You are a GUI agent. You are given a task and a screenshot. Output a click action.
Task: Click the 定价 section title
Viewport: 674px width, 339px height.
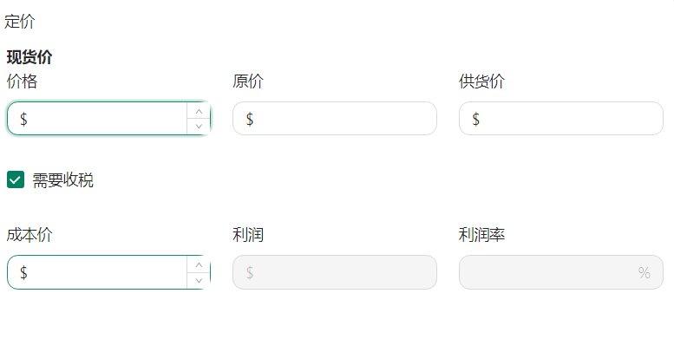(20, 22)
